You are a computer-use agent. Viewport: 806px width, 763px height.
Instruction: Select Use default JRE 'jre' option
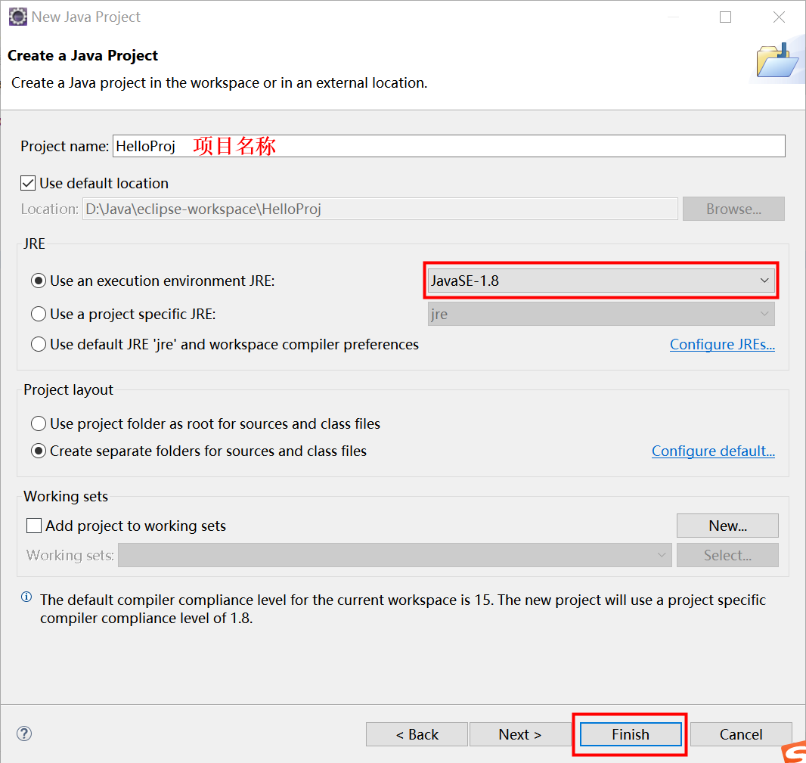(x=39, y=344)
